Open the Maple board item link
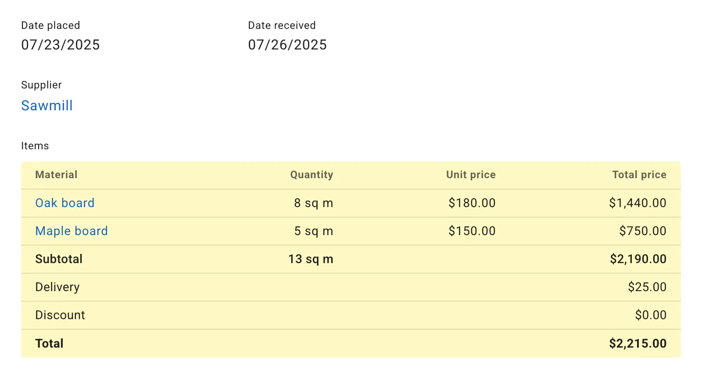Viewport: 702px width, 387px height. 71,231
